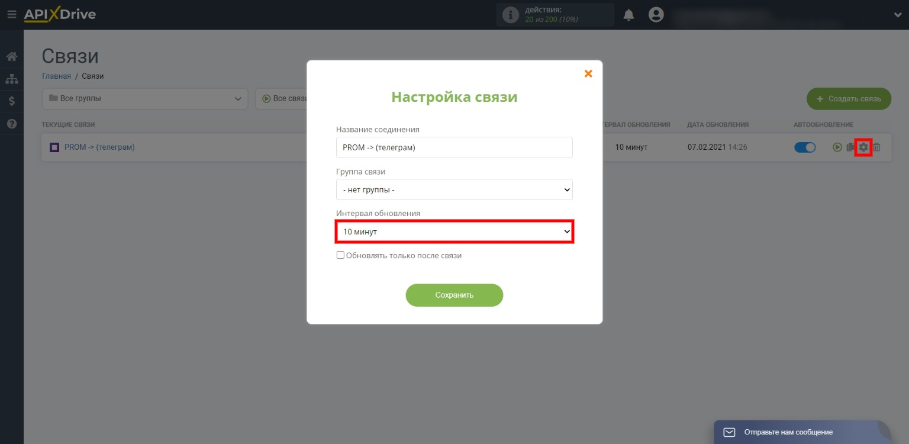Follow the Главная breadcrumb link

pyautogui.click(x=56, y=76)
